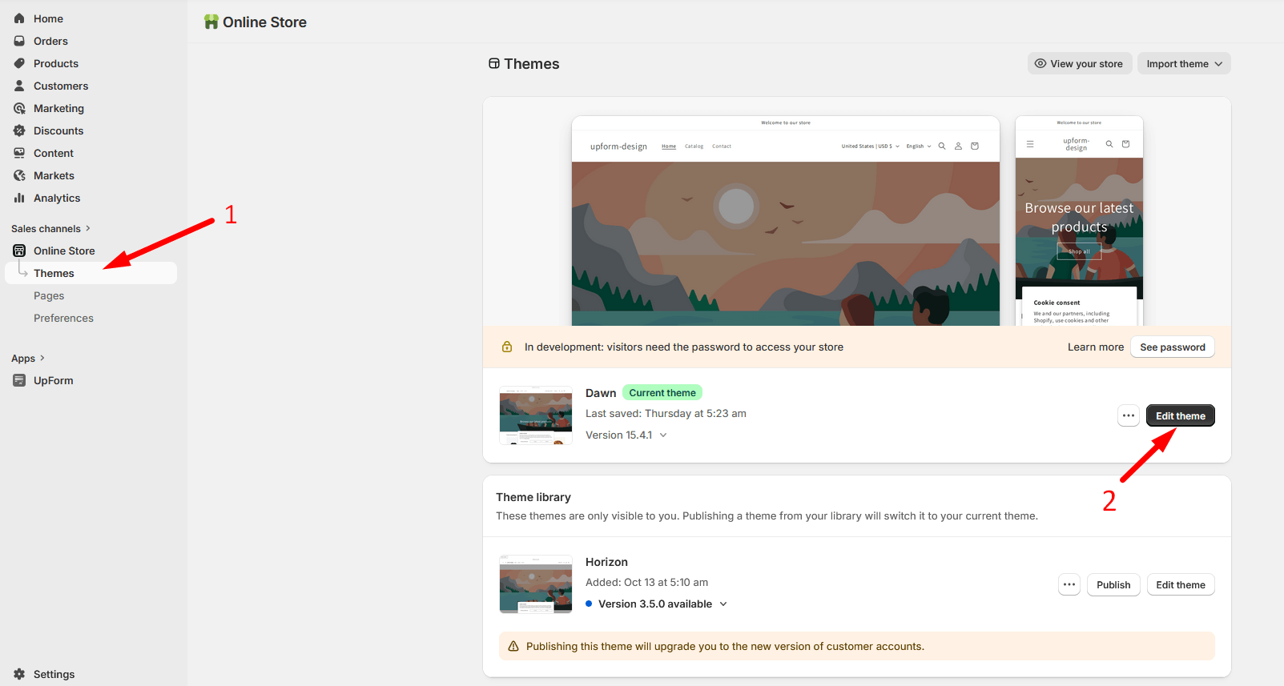Click See password button
Screen dimensions: 1284x686
(1173, 347)
